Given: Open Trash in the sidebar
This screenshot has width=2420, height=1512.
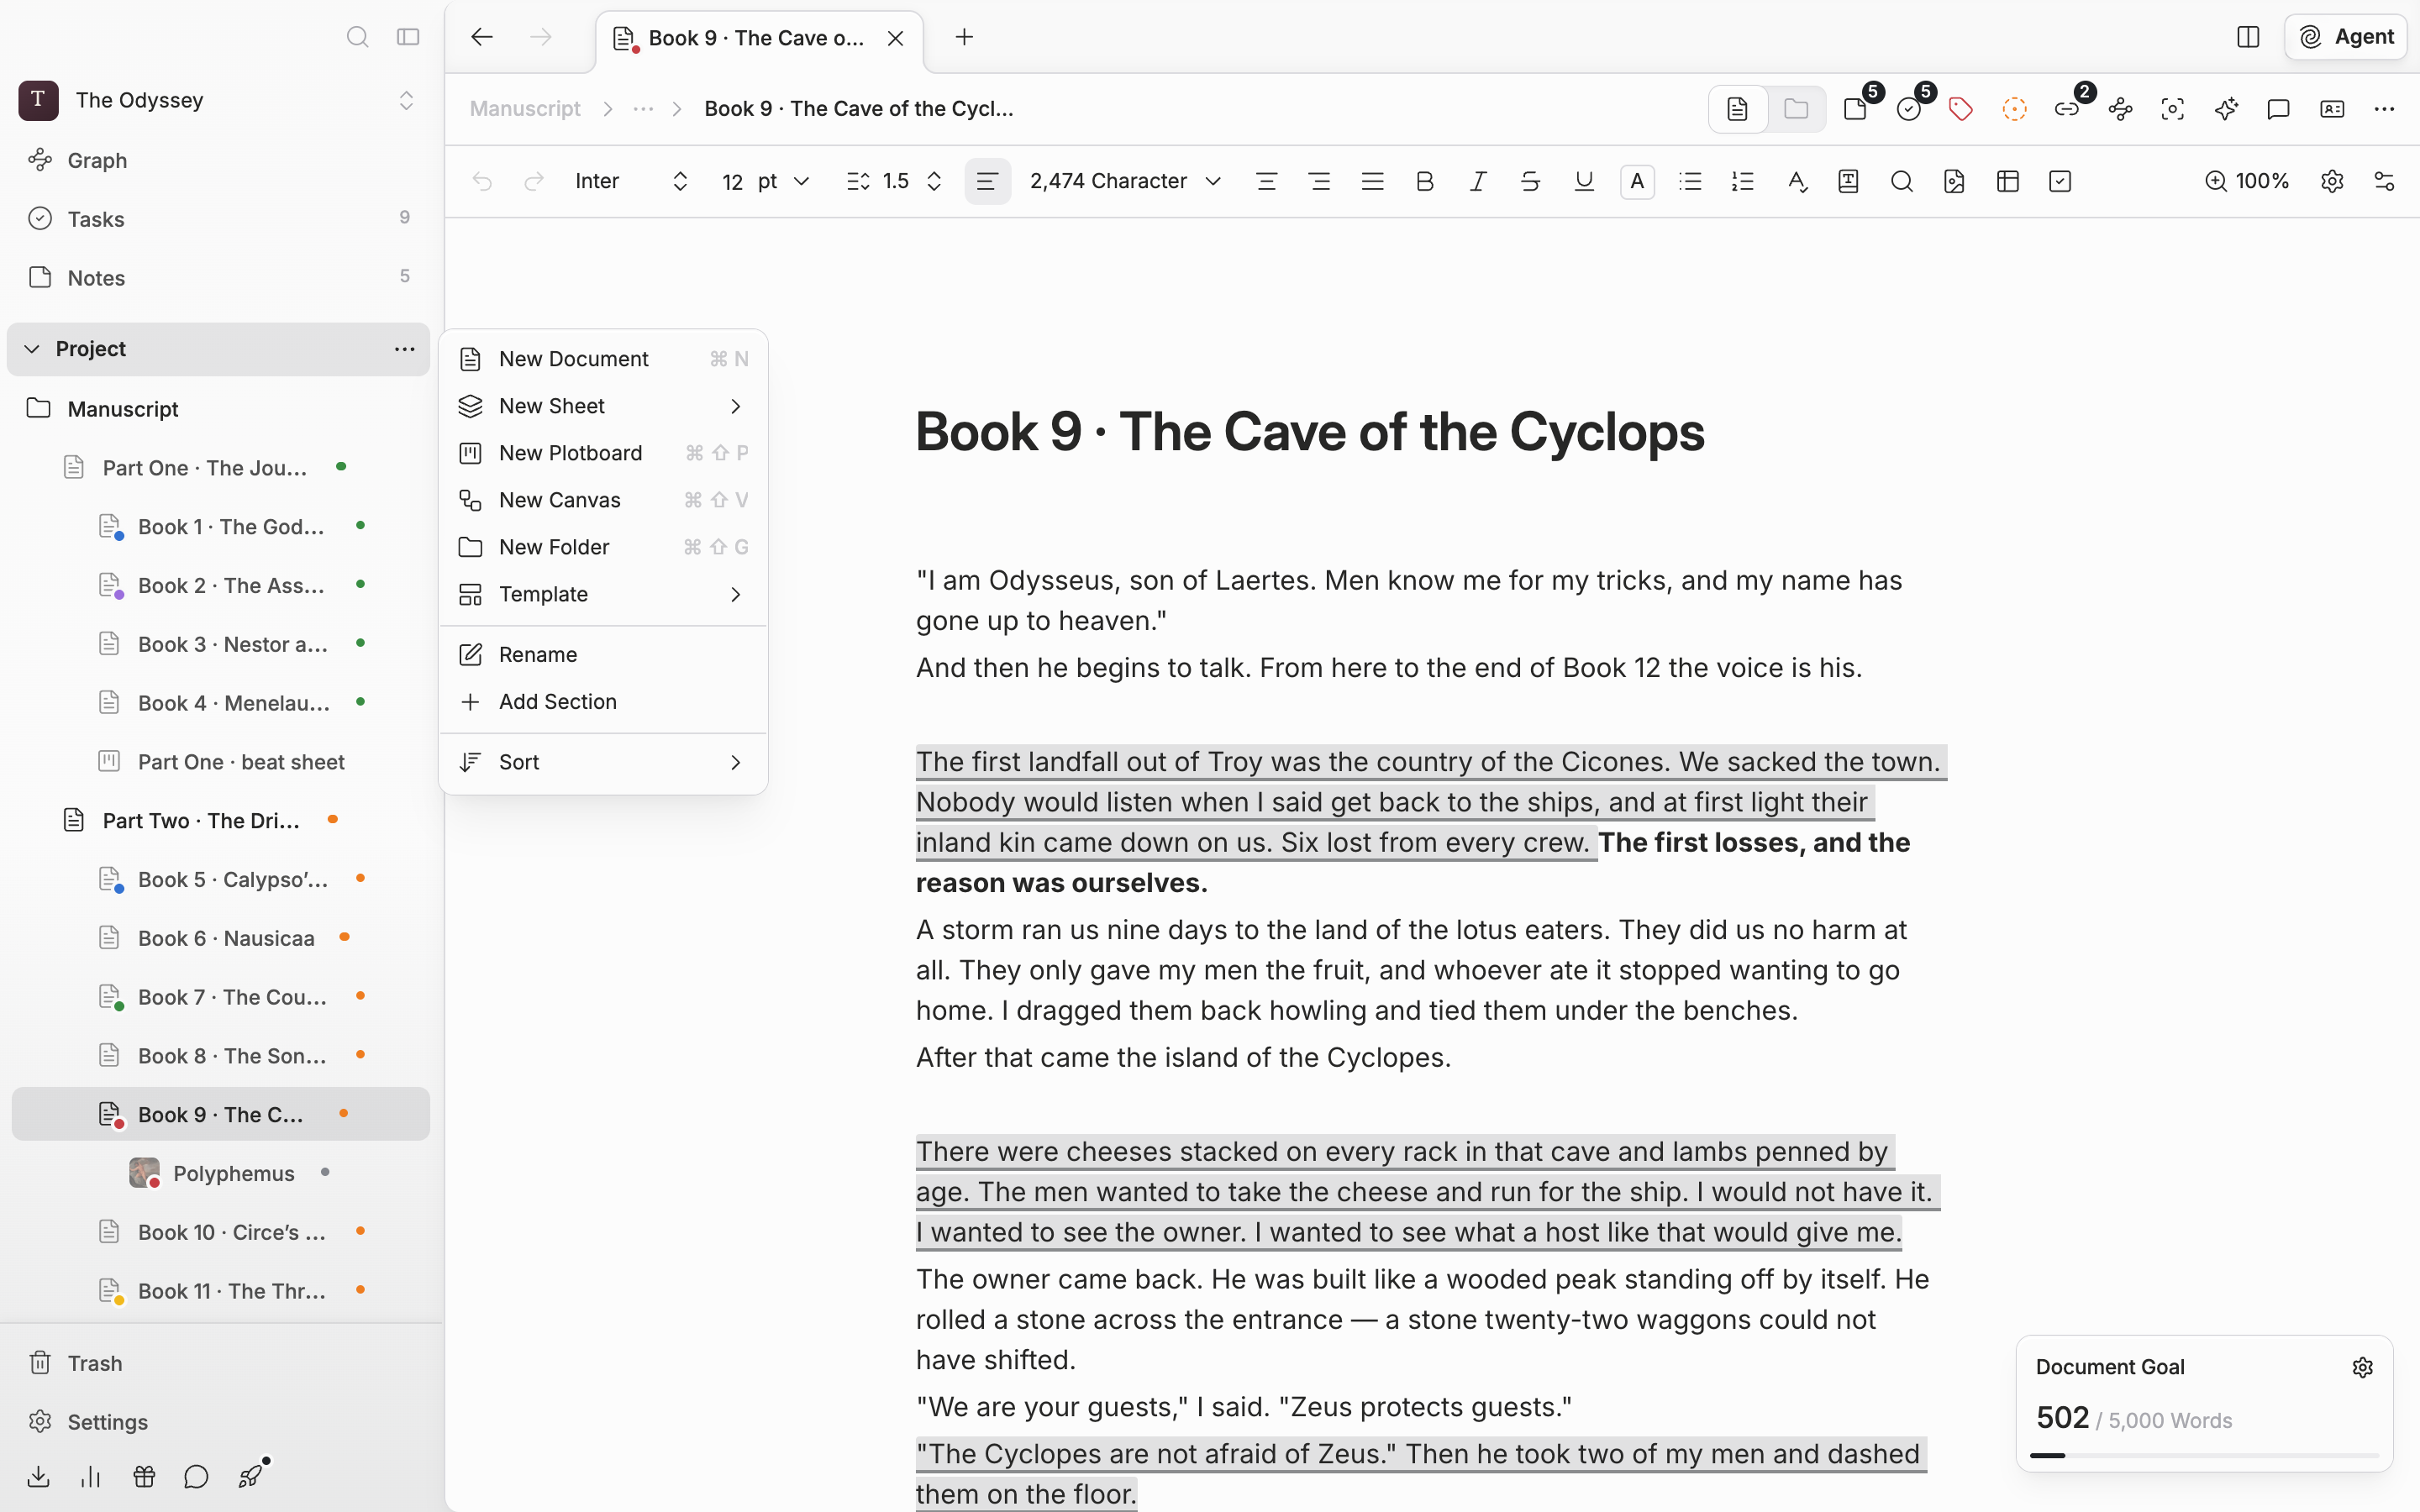Looking at the screenshot, I should pos(218,1363).
